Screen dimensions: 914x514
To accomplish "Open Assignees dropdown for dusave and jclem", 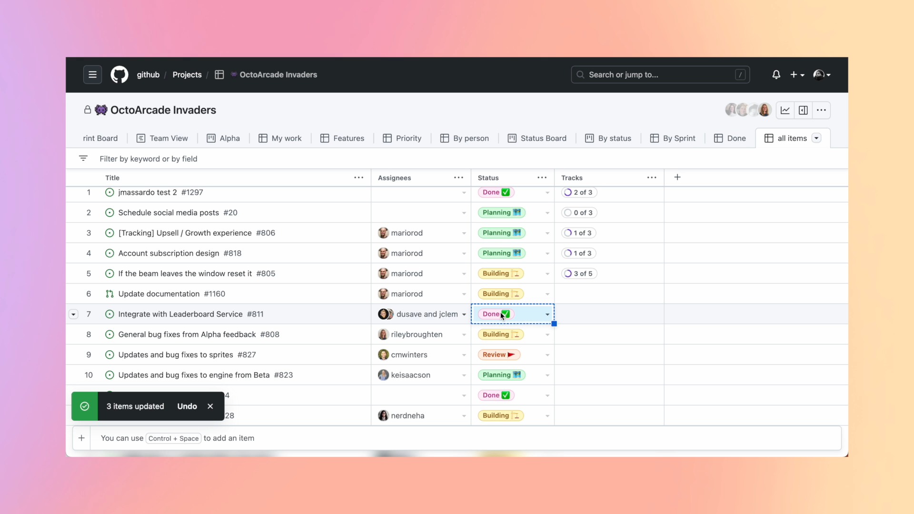I will 464,315.
